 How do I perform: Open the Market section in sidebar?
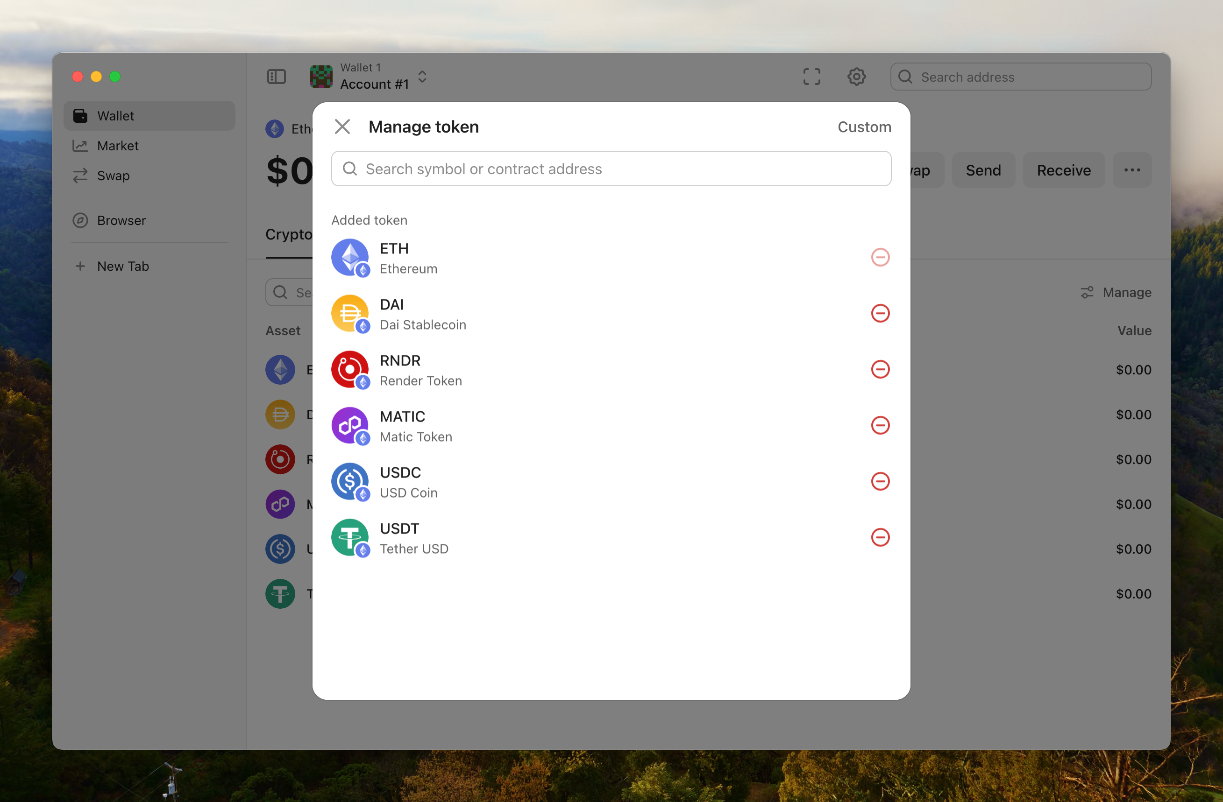coord(149,146)
